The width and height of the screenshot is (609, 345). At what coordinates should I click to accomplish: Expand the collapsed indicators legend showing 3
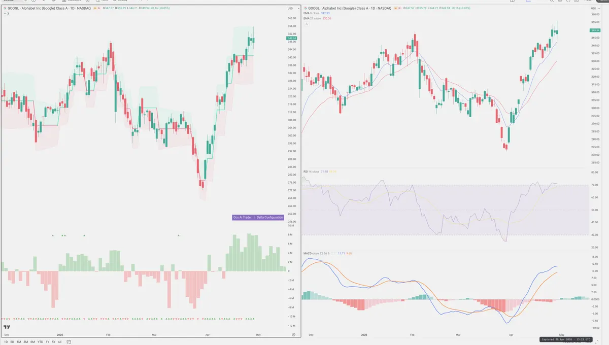pyautogui.click(x=6, y=13)
